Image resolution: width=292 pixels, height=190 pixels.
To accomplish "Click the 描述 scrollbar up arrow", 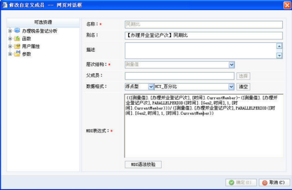I will 279,46.
